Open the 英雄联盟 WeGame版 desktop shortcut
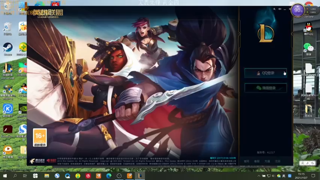Image resolution: width=320 pixels, height=180 pixels. [x=8, y=71]
